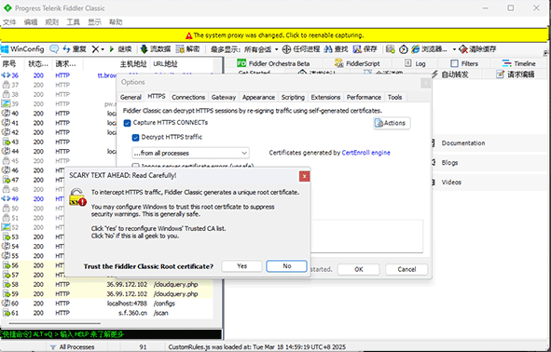Screen dimensions: 551x352
Task: Select the Scripting tab in Options
Action: pyautogui.click(x=293, y=97)
